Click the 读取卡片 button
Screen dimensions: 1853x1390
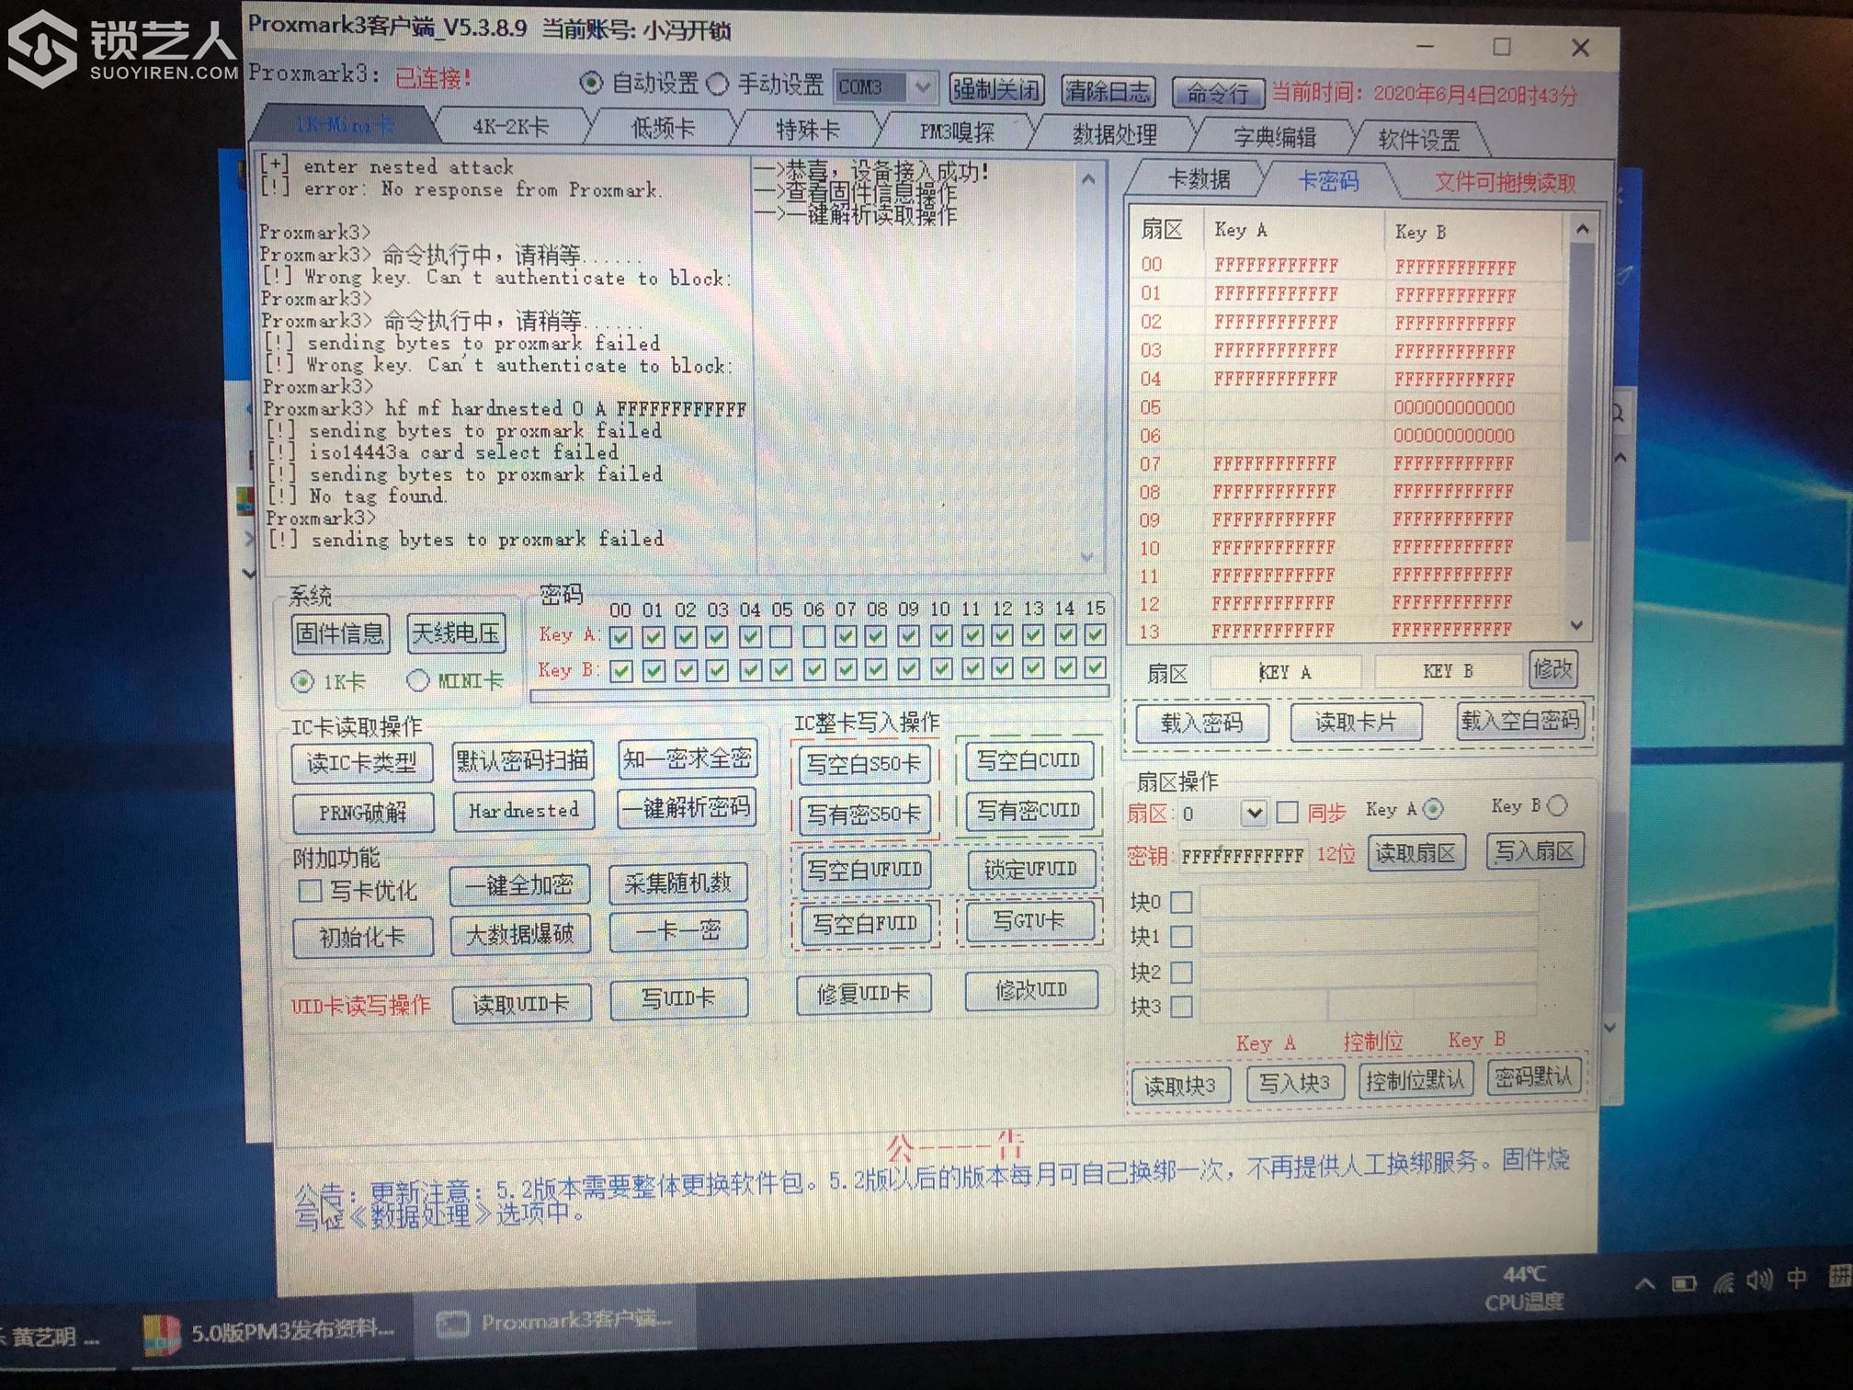pyautogui.click(x=1356, y=722)
